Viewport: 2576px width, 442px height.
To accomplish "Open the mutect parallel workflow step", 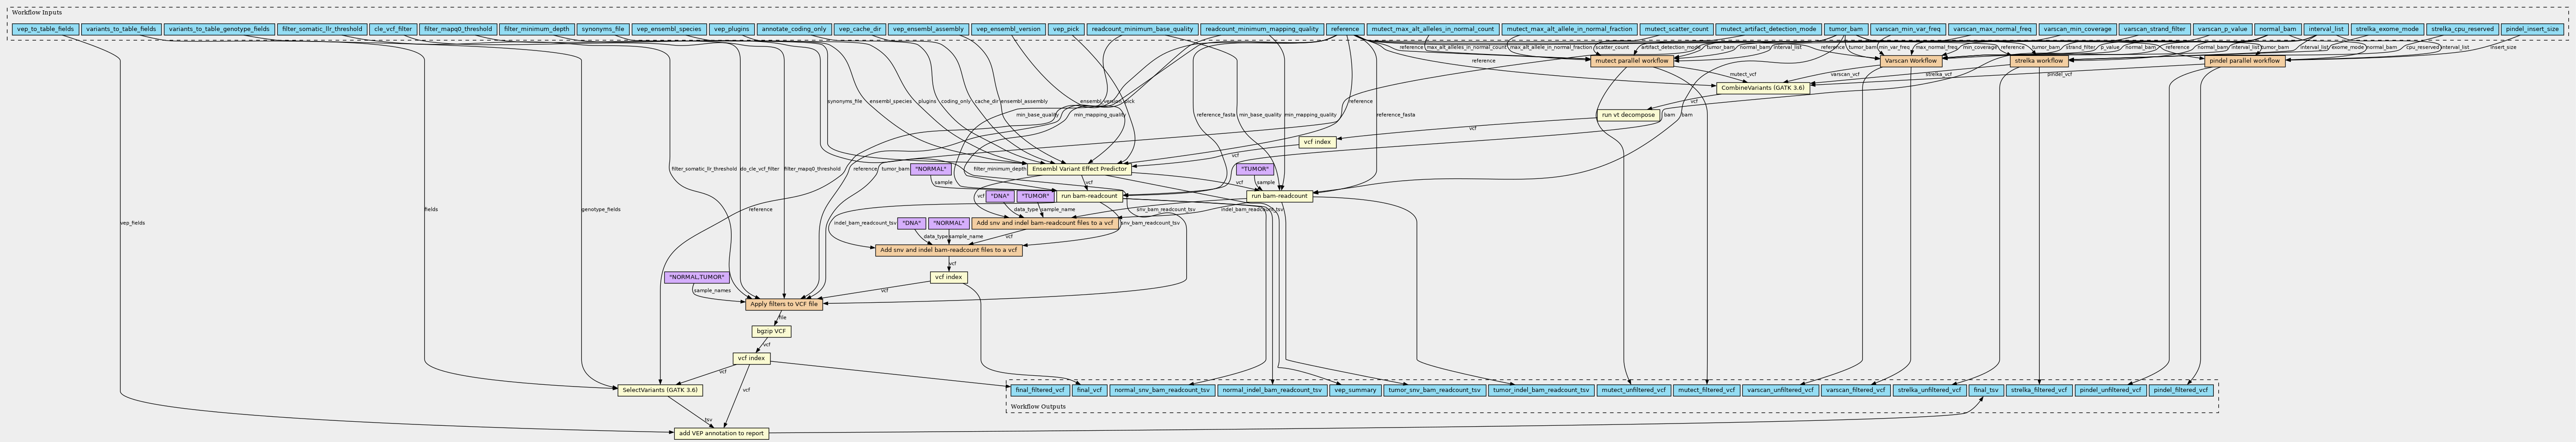I will point(1632,61).
